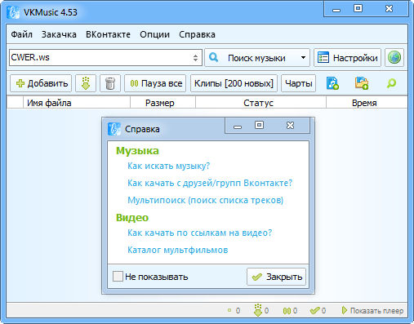Close the Справка dialog with X

pos(290,126)
